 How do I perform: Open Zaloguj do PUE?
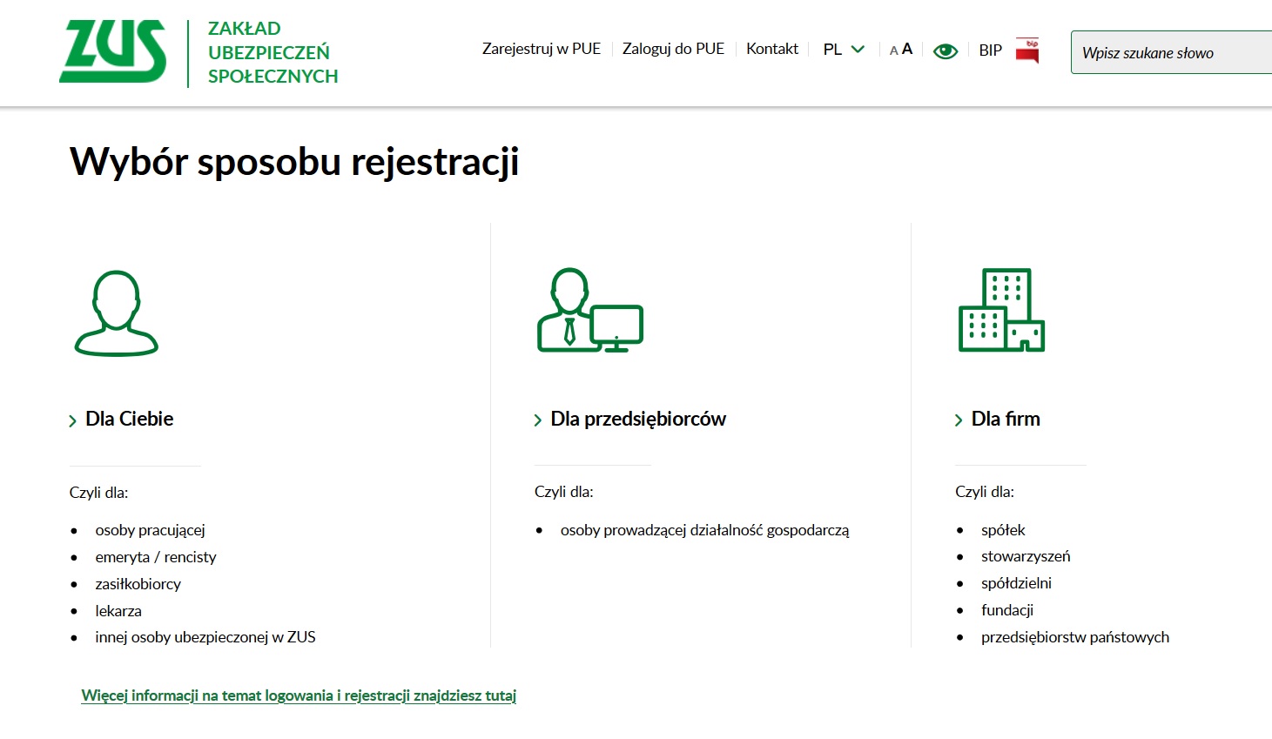(x=673, y=49)
